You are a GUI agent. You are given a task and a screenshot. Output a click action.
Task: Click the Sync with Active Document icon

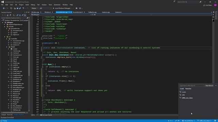tap(17, 15)
